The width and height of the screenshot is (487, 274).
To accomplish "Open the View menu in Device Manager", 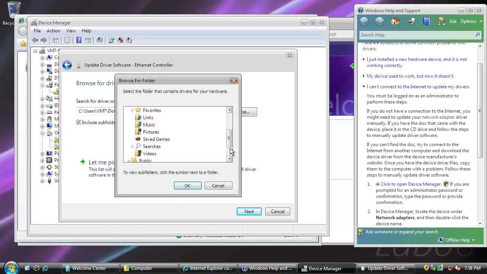I will pos(71,31).
